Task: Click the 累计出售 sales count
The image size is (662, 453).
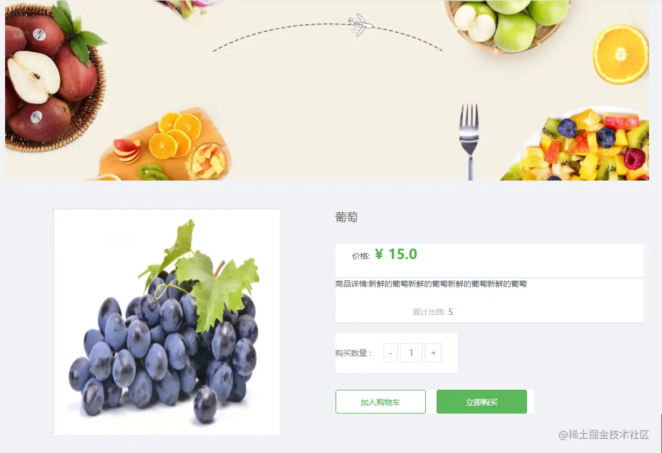Action: pos(432,312)
